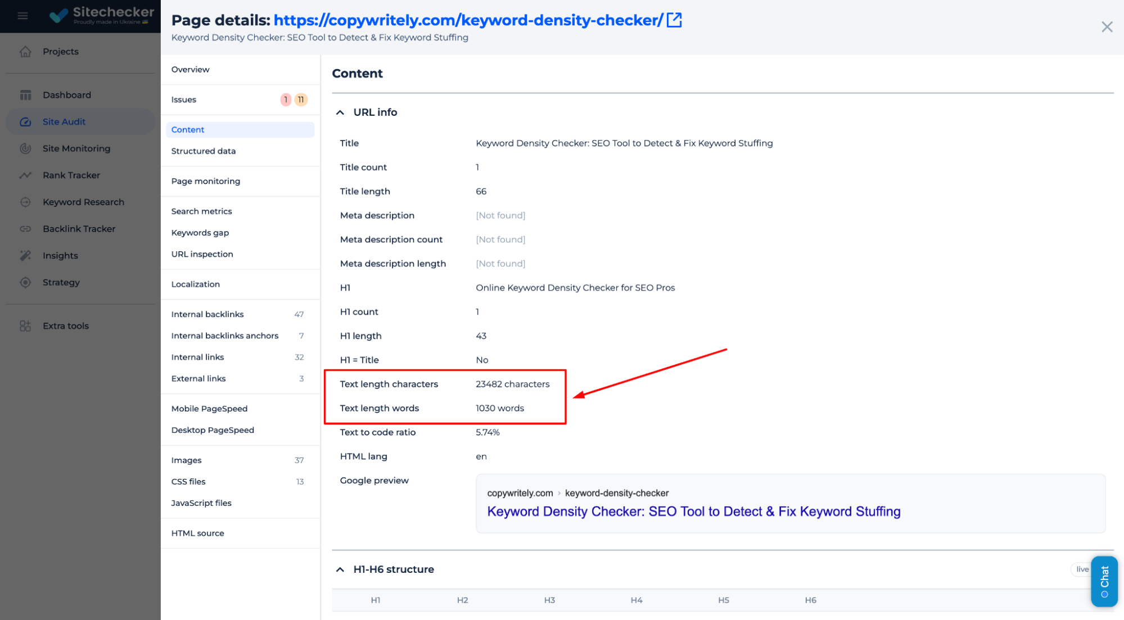The height and width of the screenshot is (620, 1124).
Task: Open the hamburger menu icon
Action: point(22,16)
